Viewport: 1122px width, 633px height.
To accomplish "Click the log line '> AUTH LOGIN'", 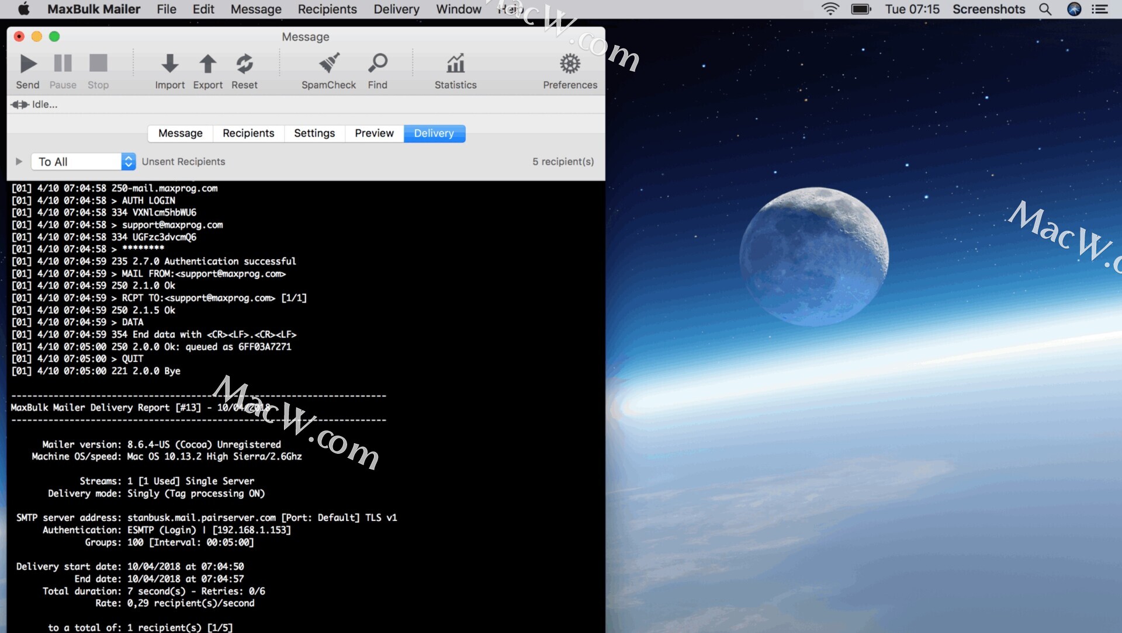I will click(93, 200).
